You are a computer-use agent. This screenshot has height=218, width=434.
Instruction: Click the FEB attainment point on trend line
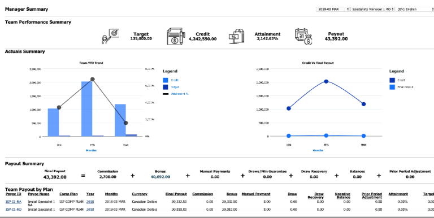point(93,80)
